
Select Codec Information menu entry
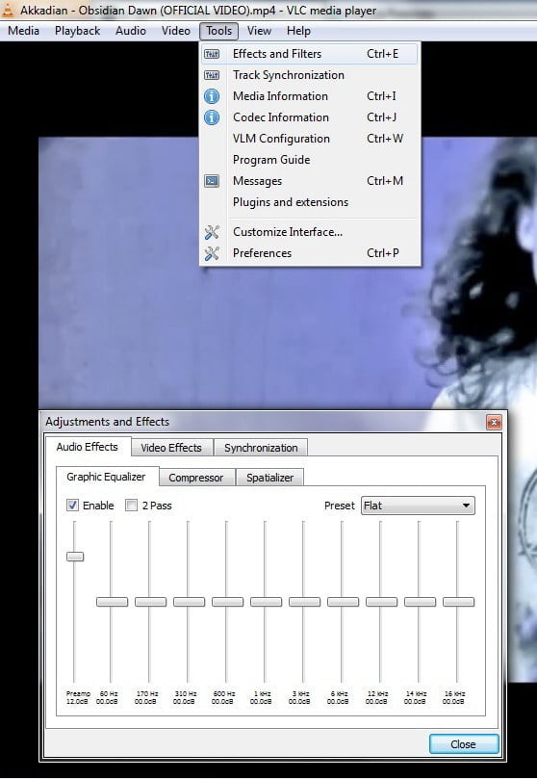[x=310, y=117]
